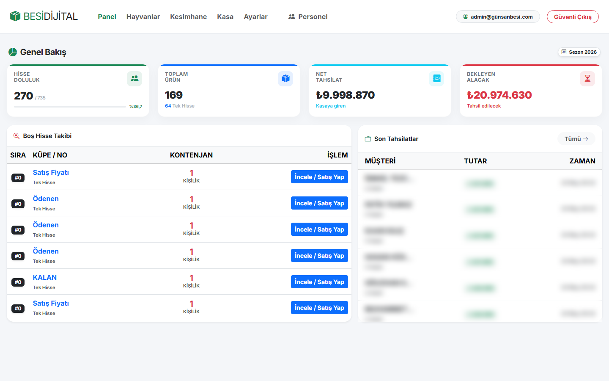This screenshot has height=381, width=609.
Task: Click the BESİDİJİTAL cube logo
Action: [x=15, y=16]
